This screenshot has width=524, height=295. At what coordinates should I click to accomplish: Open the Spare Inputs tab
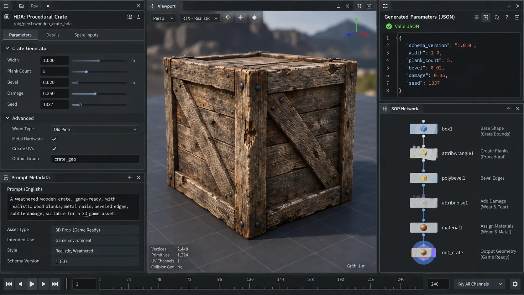(86, 35)
